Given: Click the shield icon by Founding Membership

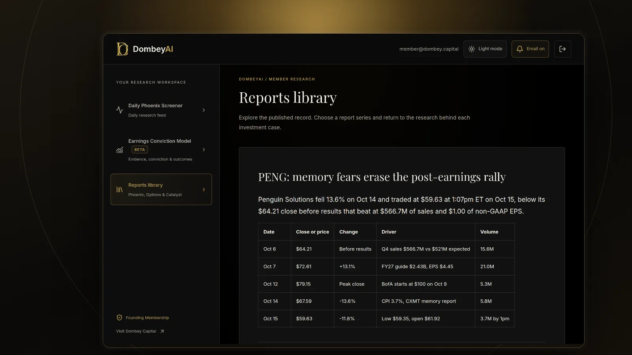Looking at the screenshot, I should tap(119, 318).
